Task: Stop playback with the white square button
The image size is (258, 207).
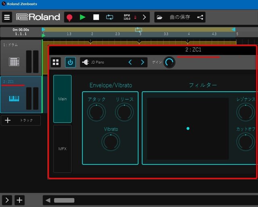Action: pos(96,17)
